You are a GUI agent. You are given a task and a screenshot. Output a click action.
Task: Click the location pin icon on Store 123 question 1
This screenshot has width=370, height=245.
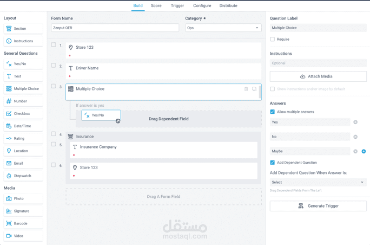coord(70,48)
